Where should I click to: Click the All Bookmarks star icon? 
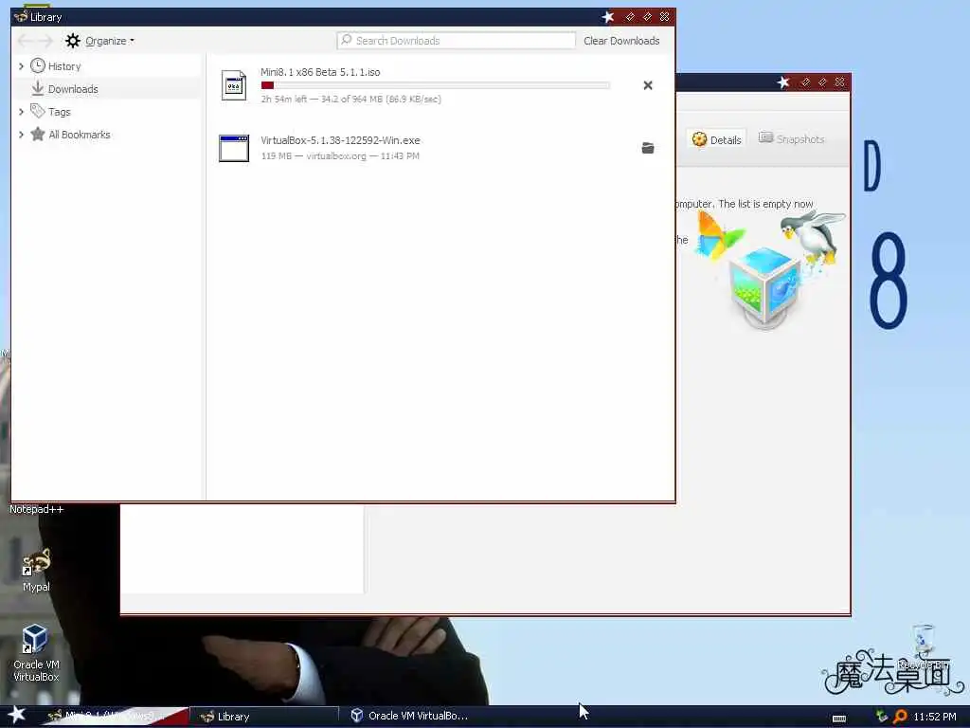(38, 135)
